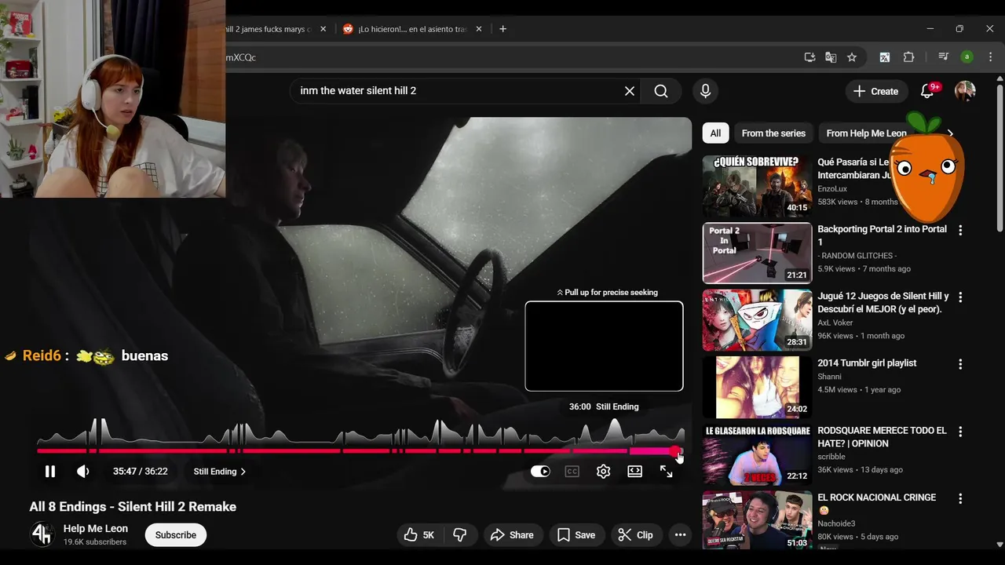Switch to theater mode
Viewport: 1005px width, 565px height.
pyautogui.click(x=634, y=472)
